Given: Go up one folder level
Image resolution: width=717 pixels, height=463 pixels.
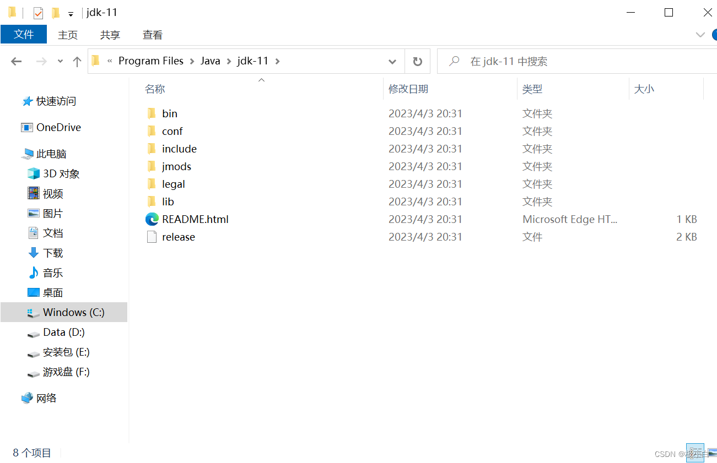Looking at the screenshot, I should click(x=77, y=62).
